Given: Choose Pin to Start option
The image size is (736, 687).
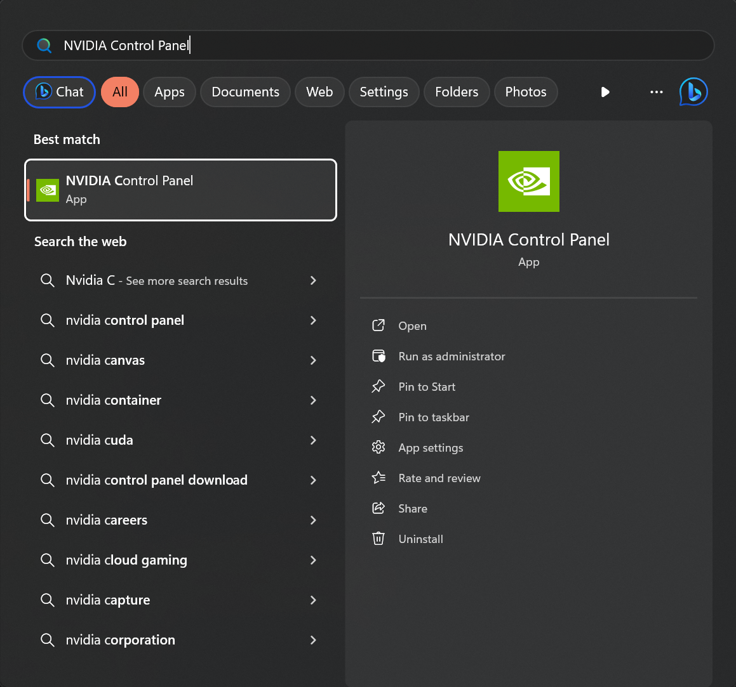Looking at the screenshot, I should pyautogui.click(x=427, y=387).
